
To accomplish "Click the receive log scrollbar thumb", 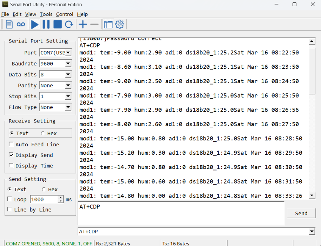I will tap(312, 71).
